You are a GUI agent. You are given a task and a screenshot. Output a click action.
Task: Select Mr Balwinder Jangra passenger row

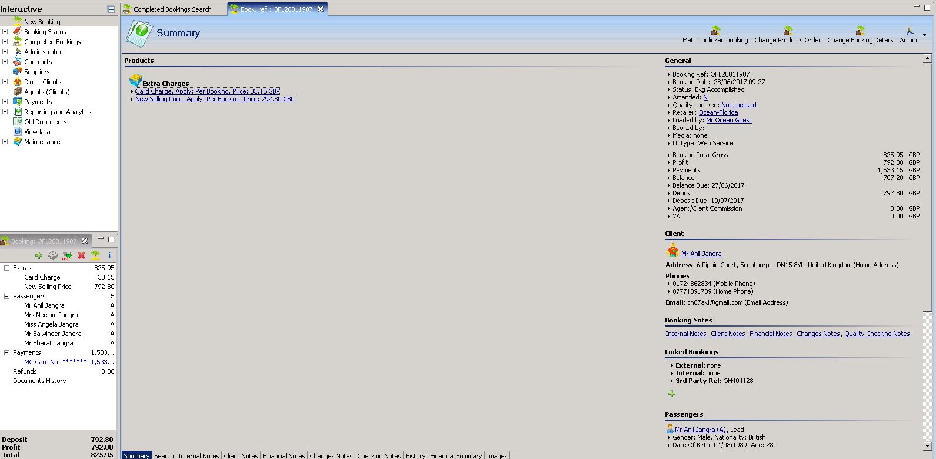pos(59,334)
